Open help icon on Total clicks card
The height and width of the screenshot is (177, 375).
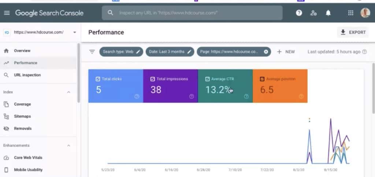137,96
